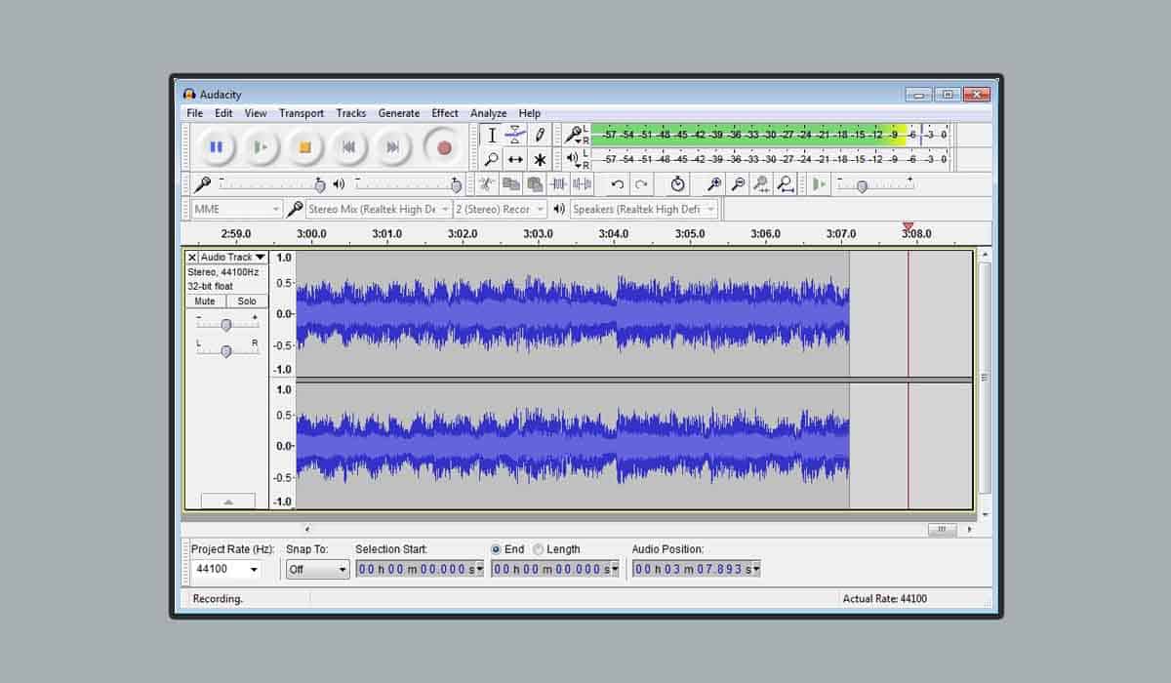Click the Play-at-speed green arrow
Viewport: 1171px width, 683px height.
click(819, 183)
